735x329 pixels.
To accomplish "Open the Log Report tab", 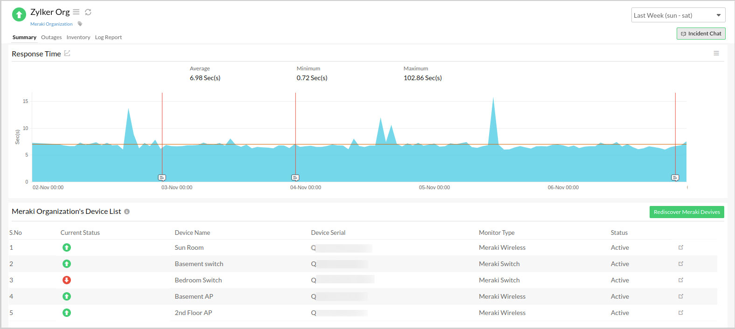I will 108,37.
